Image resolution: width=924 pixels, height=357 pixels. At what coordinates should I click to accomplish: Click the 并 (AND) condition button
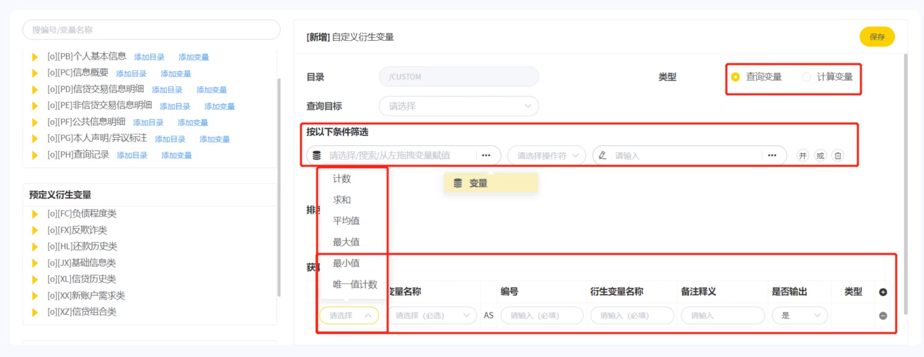tap(803, 156)
